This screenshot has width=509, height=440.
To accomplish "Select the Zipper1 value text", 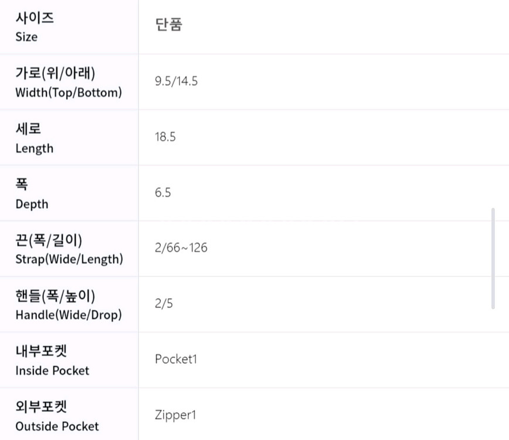I will pyautogui.click(x=175, y=415).
